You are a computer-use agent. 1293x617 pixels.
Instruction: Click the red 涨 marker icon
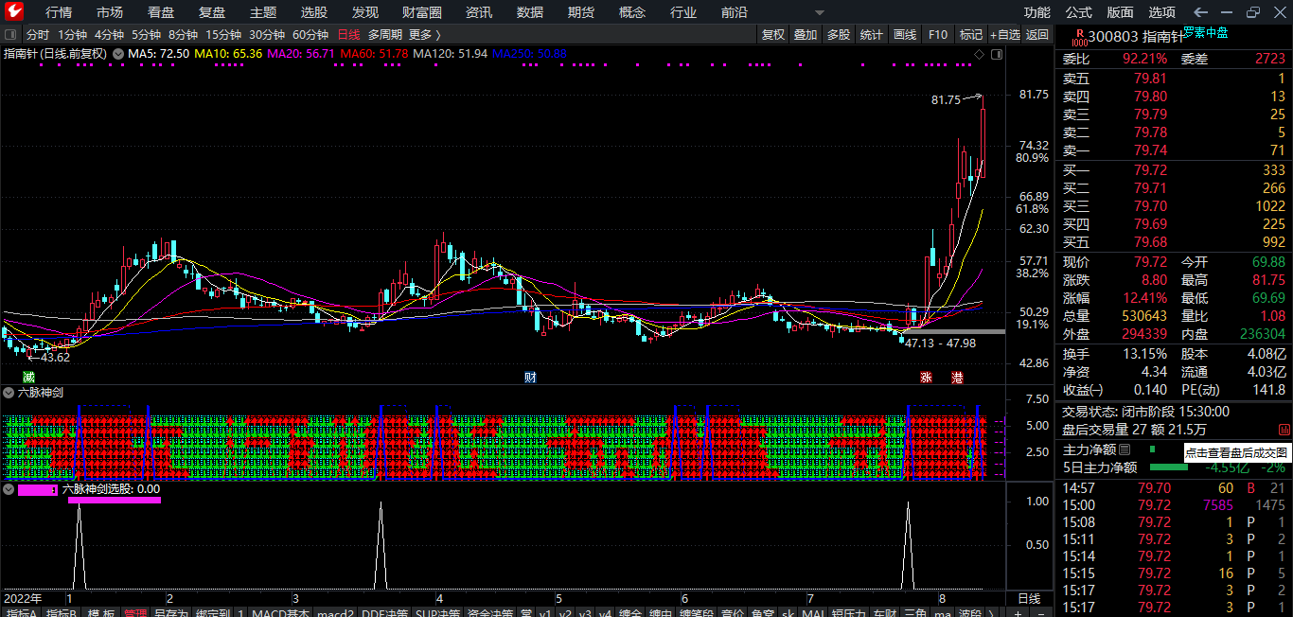(x=926, y=378)
